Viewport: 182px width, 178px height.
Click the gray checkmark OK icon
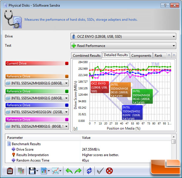100,171
